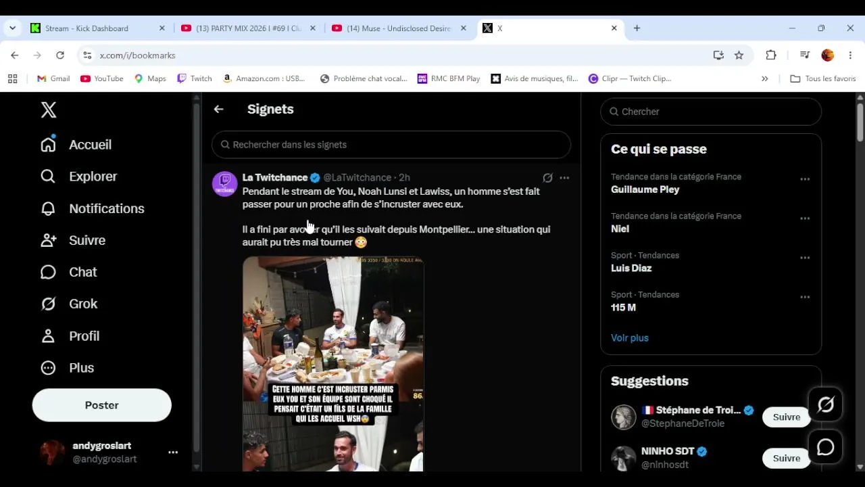Open the Plus menu in sidebar
865x487 pixels.
[68, 368]
